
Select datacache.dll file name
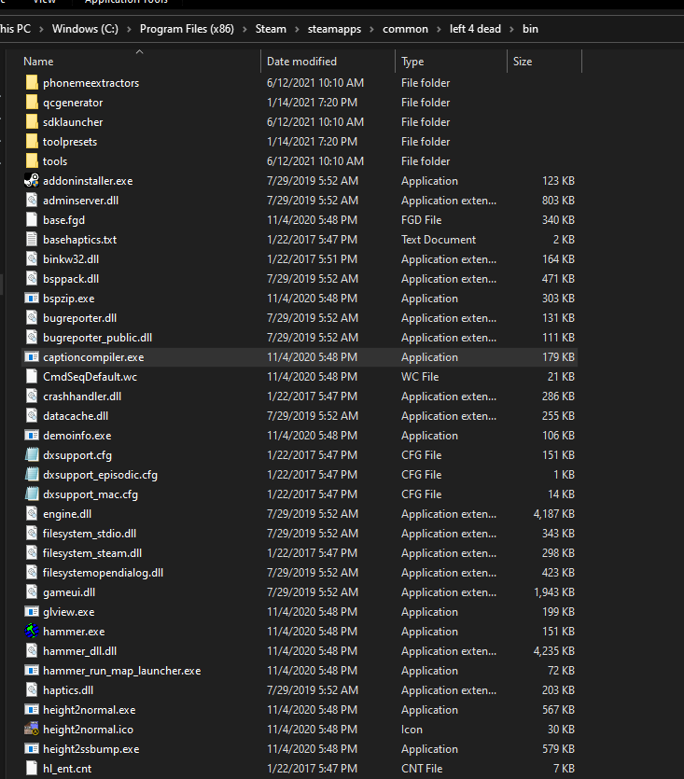(x=76, y=416)
